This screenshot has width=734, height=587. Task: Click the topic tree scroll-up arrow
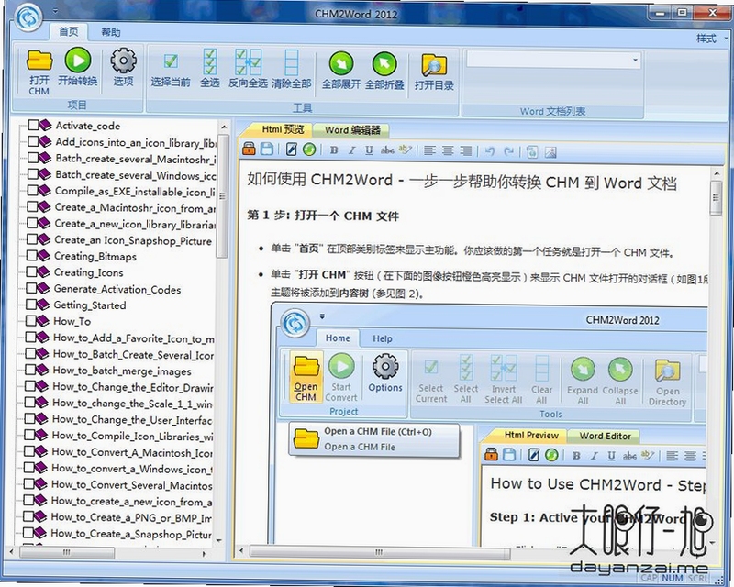[x=223, y=127]
